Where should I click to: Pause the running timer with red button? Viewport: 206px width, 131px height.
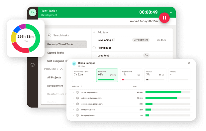coord(164,18)
